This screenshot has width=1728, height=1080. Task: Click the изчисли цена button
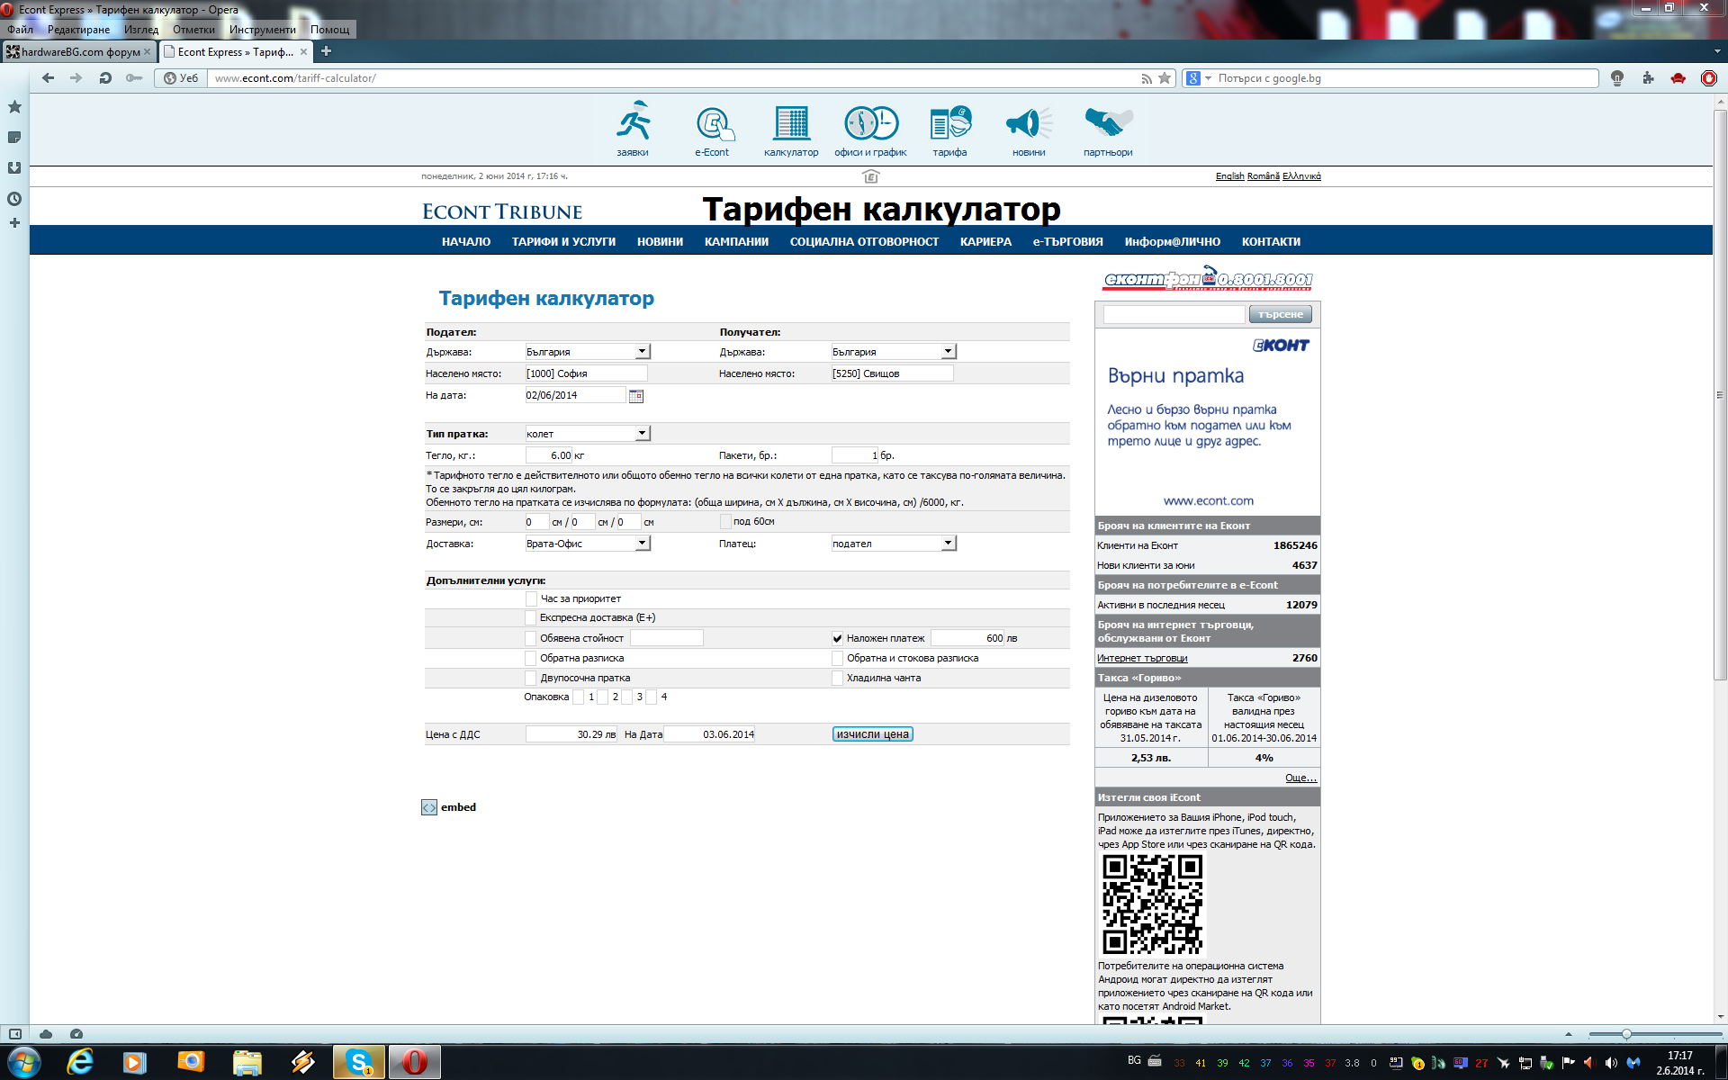872,734
